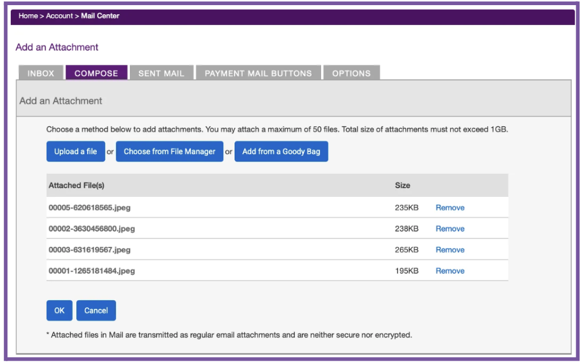This screenshot has width=583, height=364.
Task: Click the 195KB size value
Action: click(x=407, y=271)
